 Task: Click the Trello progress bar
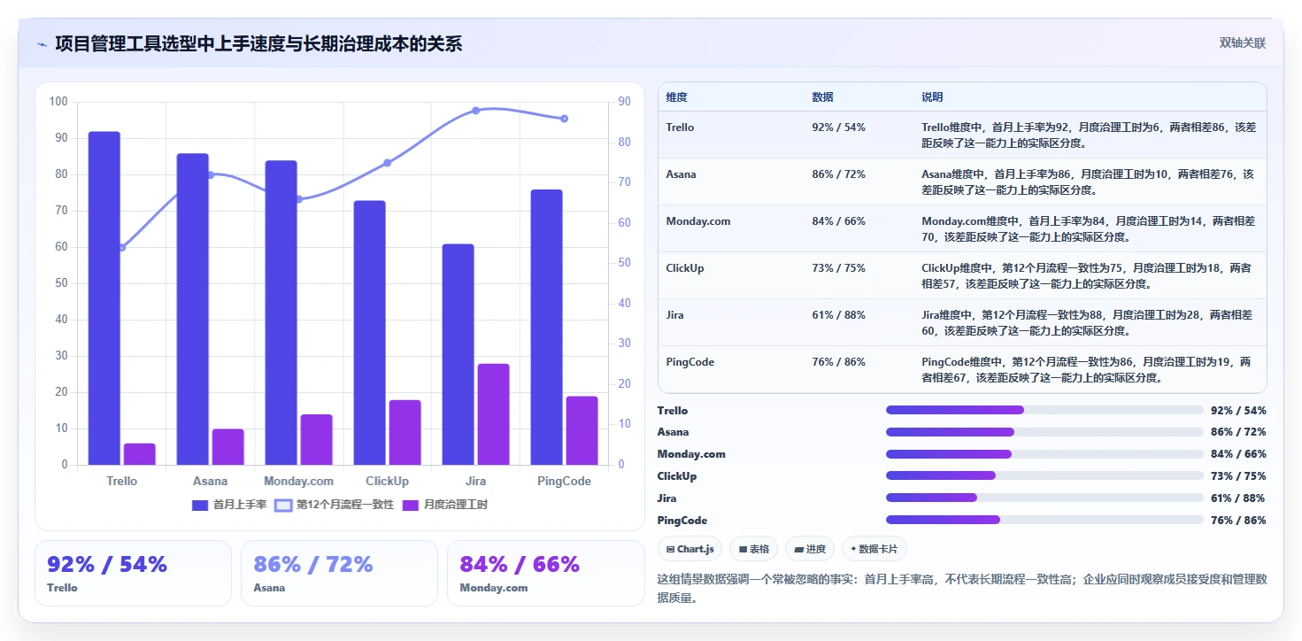tap(1044, 410)
